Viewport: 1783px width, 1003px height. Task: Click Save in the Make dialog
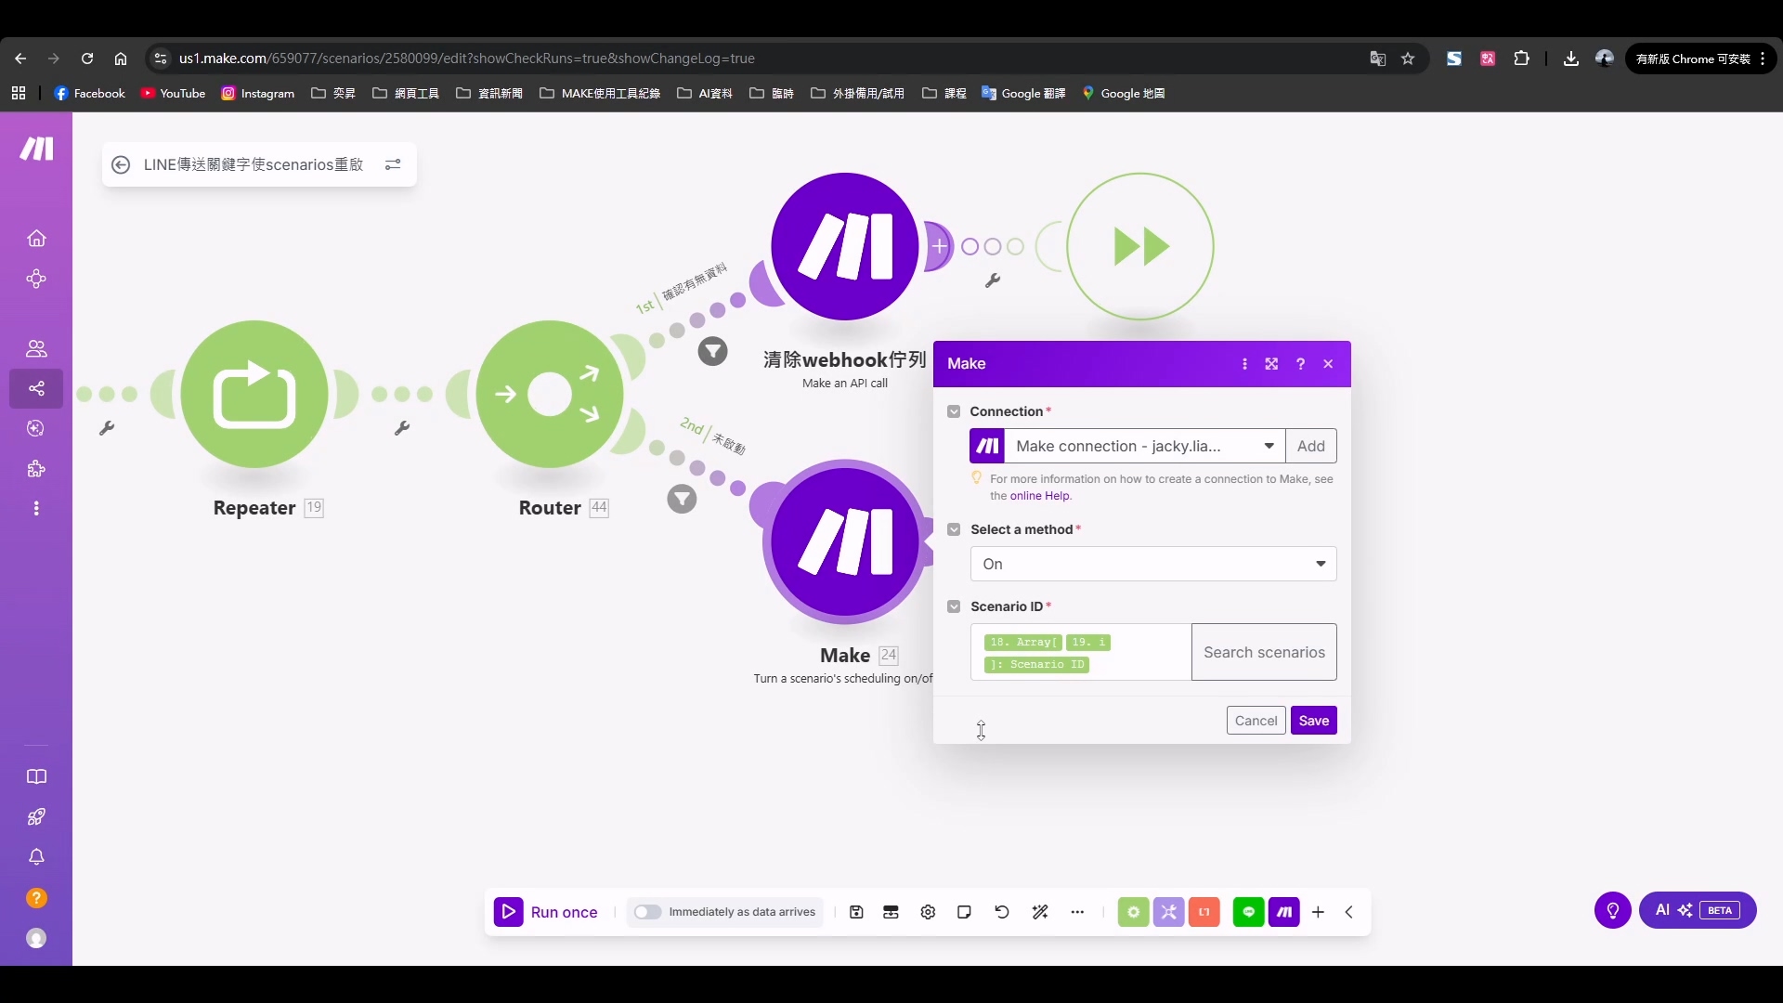point(1313,721)
